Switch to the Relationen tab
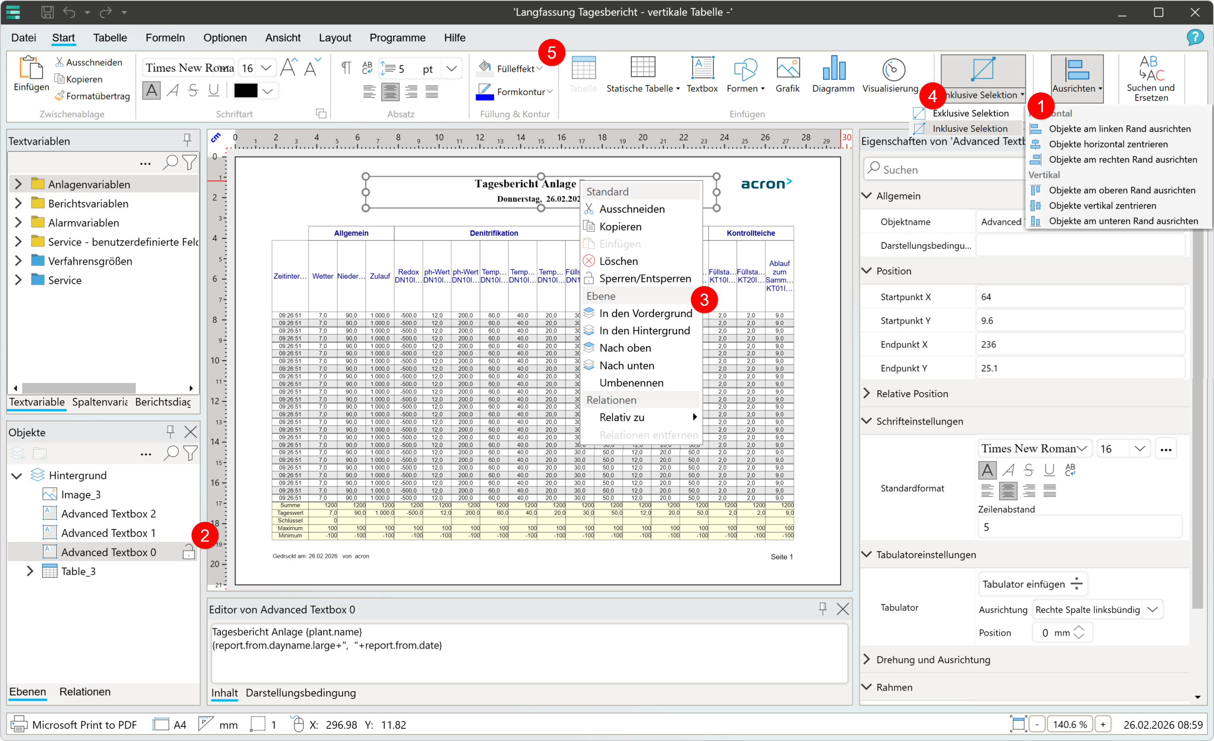The width and height of the screenshot is (1214, 741). 85,691
